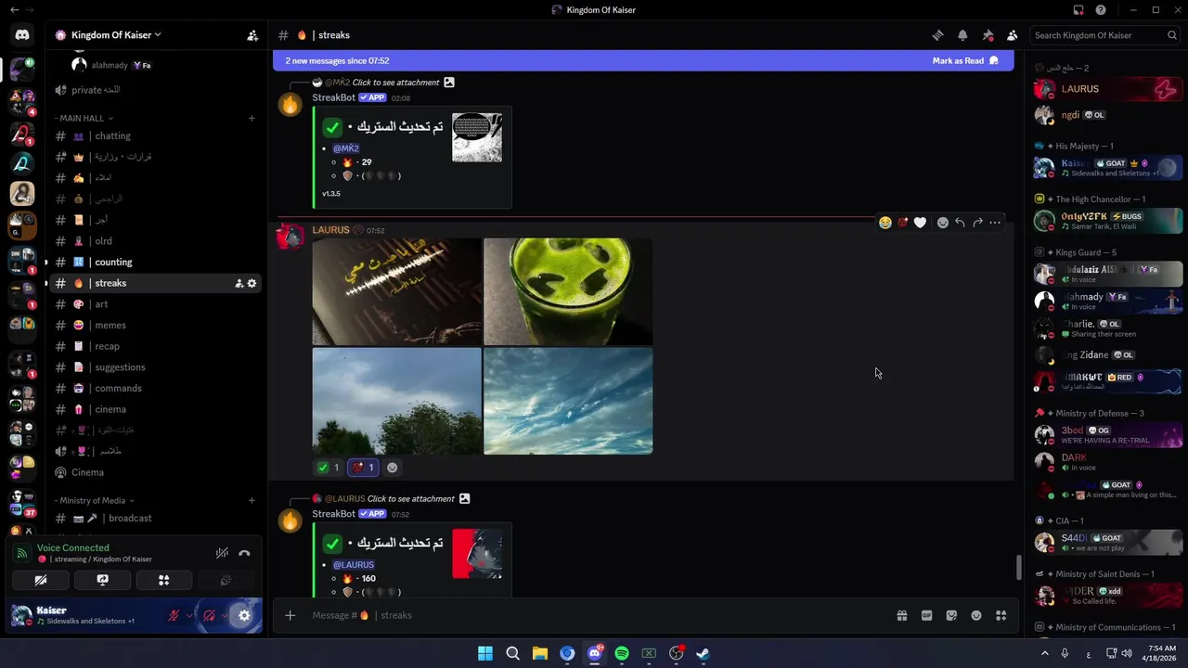Toggle the red emoji reaction with count 1
Screen dimensions: 1188x668
pos(363,468)
